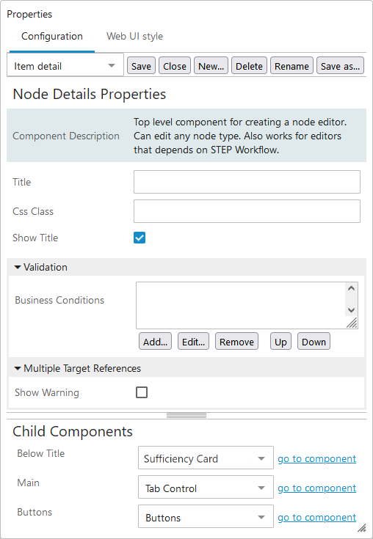Click the Properties panel corner resize grip
373x539 pixels.
(x=361, y=528)
